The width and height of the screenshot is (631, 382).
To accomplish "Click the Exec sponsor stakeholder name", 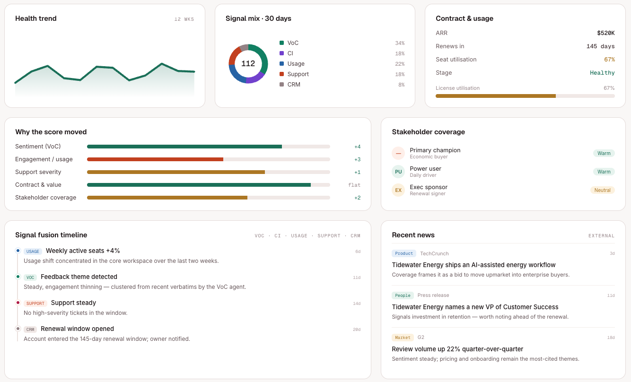I will point(429,187).
